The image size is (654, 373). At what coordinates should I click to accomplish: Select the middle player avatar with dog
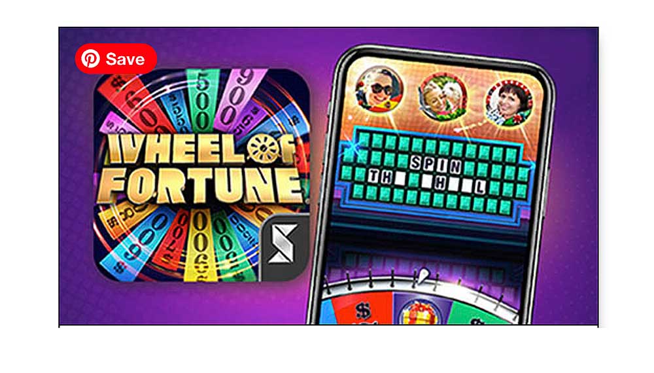443,97
